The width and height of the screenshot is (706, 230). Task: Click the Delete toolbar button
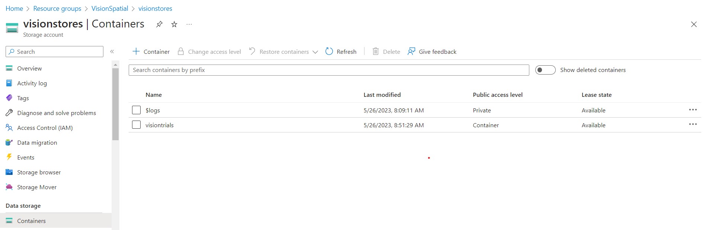pos(386,52)
